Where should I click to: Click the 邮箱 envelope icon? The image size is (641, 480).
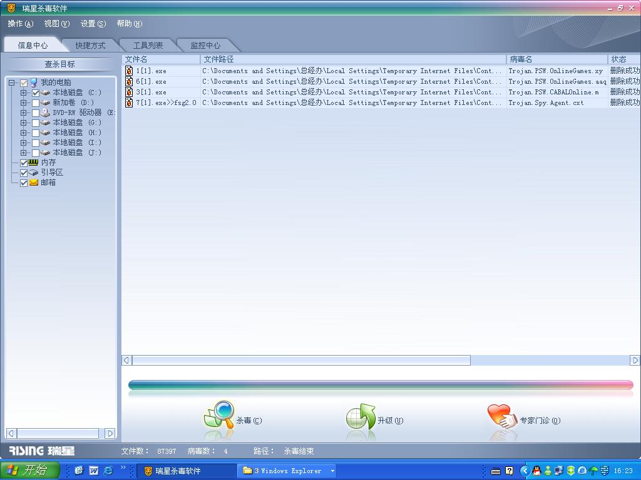pos(34,182)
